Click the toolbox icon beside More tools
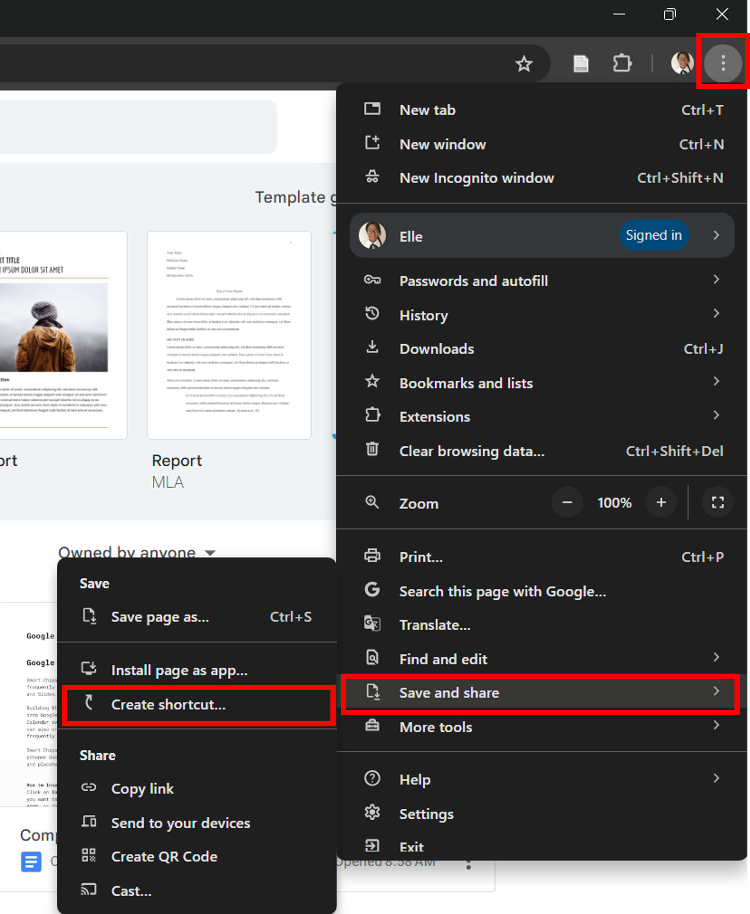 [x=372, y=725]
